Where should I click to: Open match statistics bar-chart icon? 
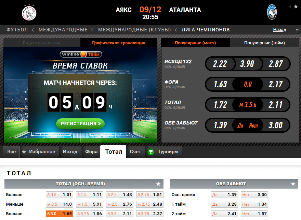pyautogui.click(x=289, y=7)
